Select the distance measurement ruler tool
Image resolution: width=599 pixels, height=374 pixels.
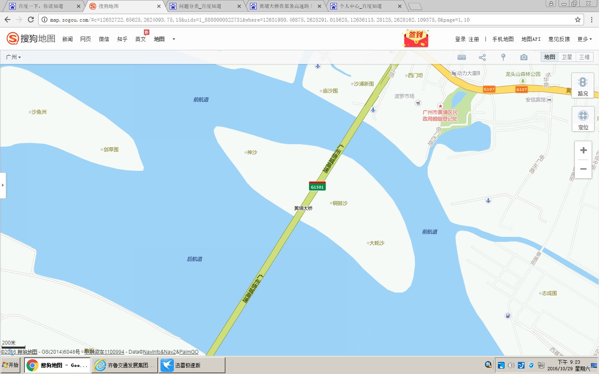pyautogui.click(x=461, y=57)
